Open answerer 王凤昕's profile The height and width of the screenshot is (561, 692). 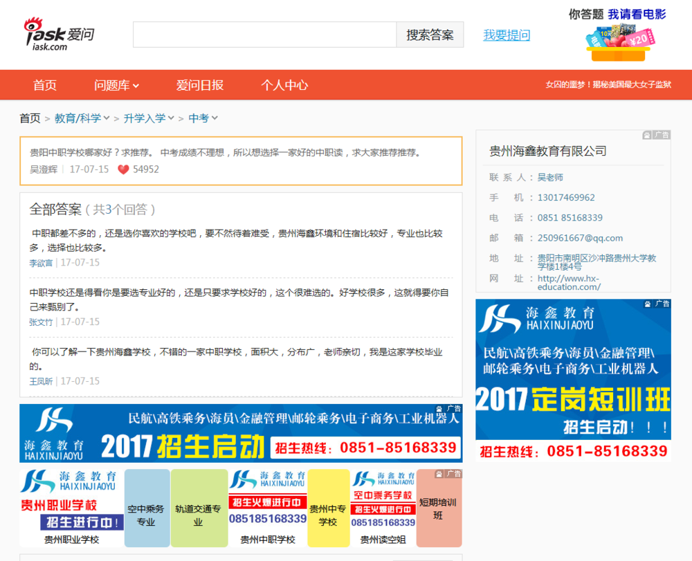tap(41, 382)
